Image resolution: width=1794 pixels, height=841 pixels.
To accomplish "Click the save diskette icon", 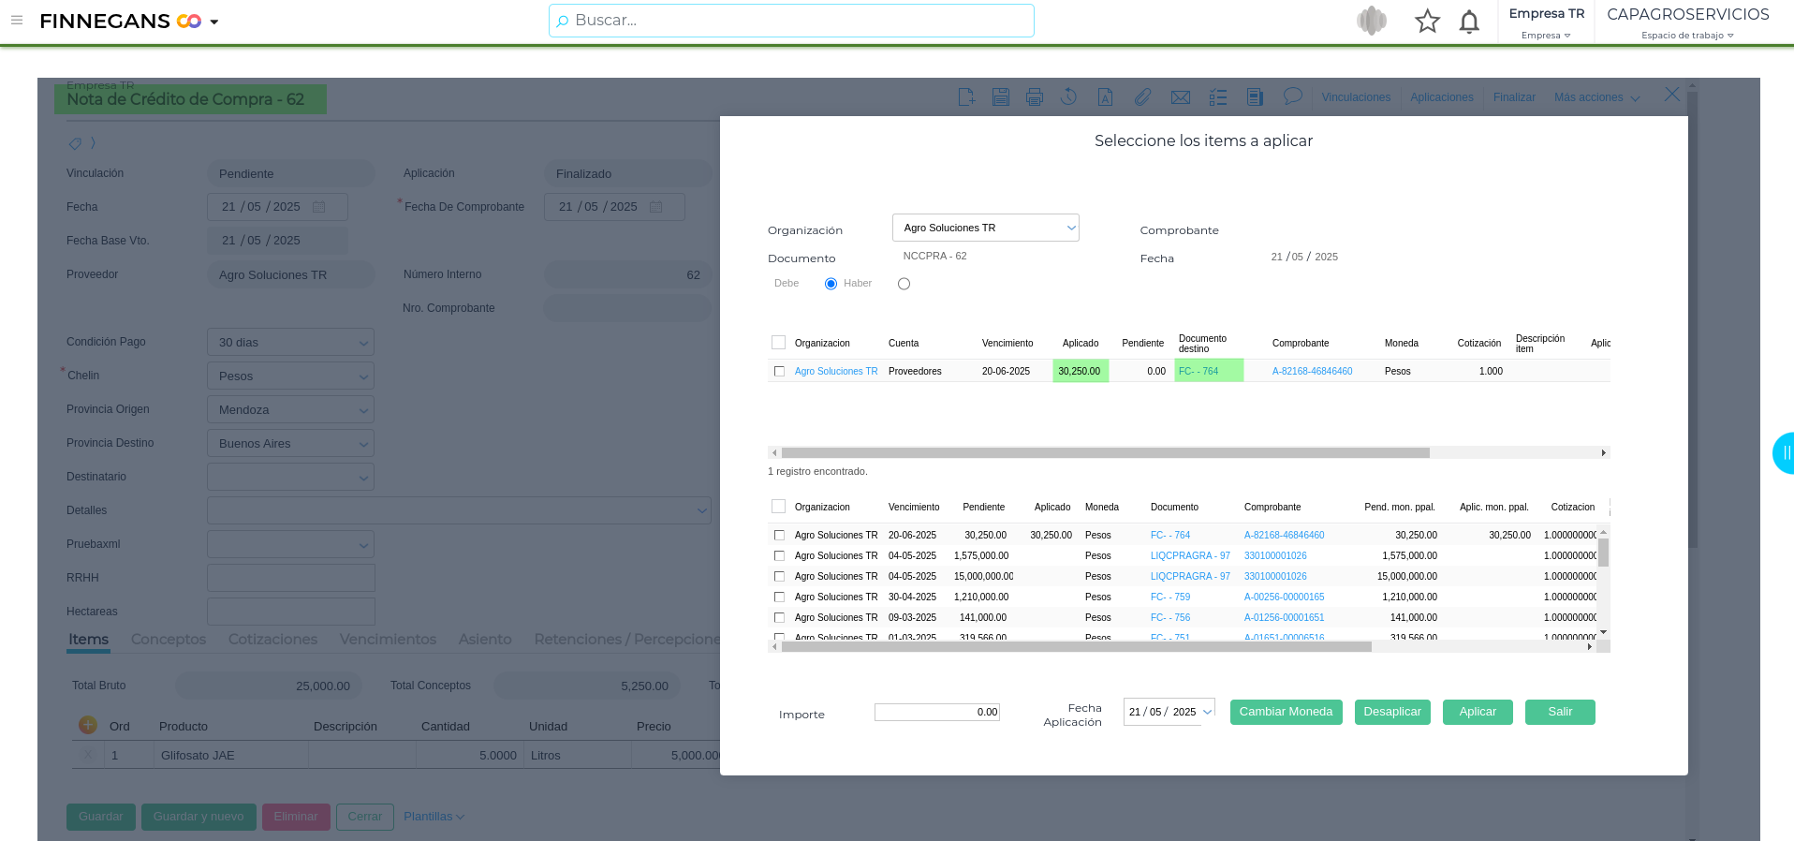I will point(1001,96).
